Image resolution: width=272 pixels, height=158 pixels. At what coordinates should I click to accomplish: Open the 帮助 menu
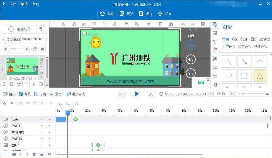pos(36,4)
